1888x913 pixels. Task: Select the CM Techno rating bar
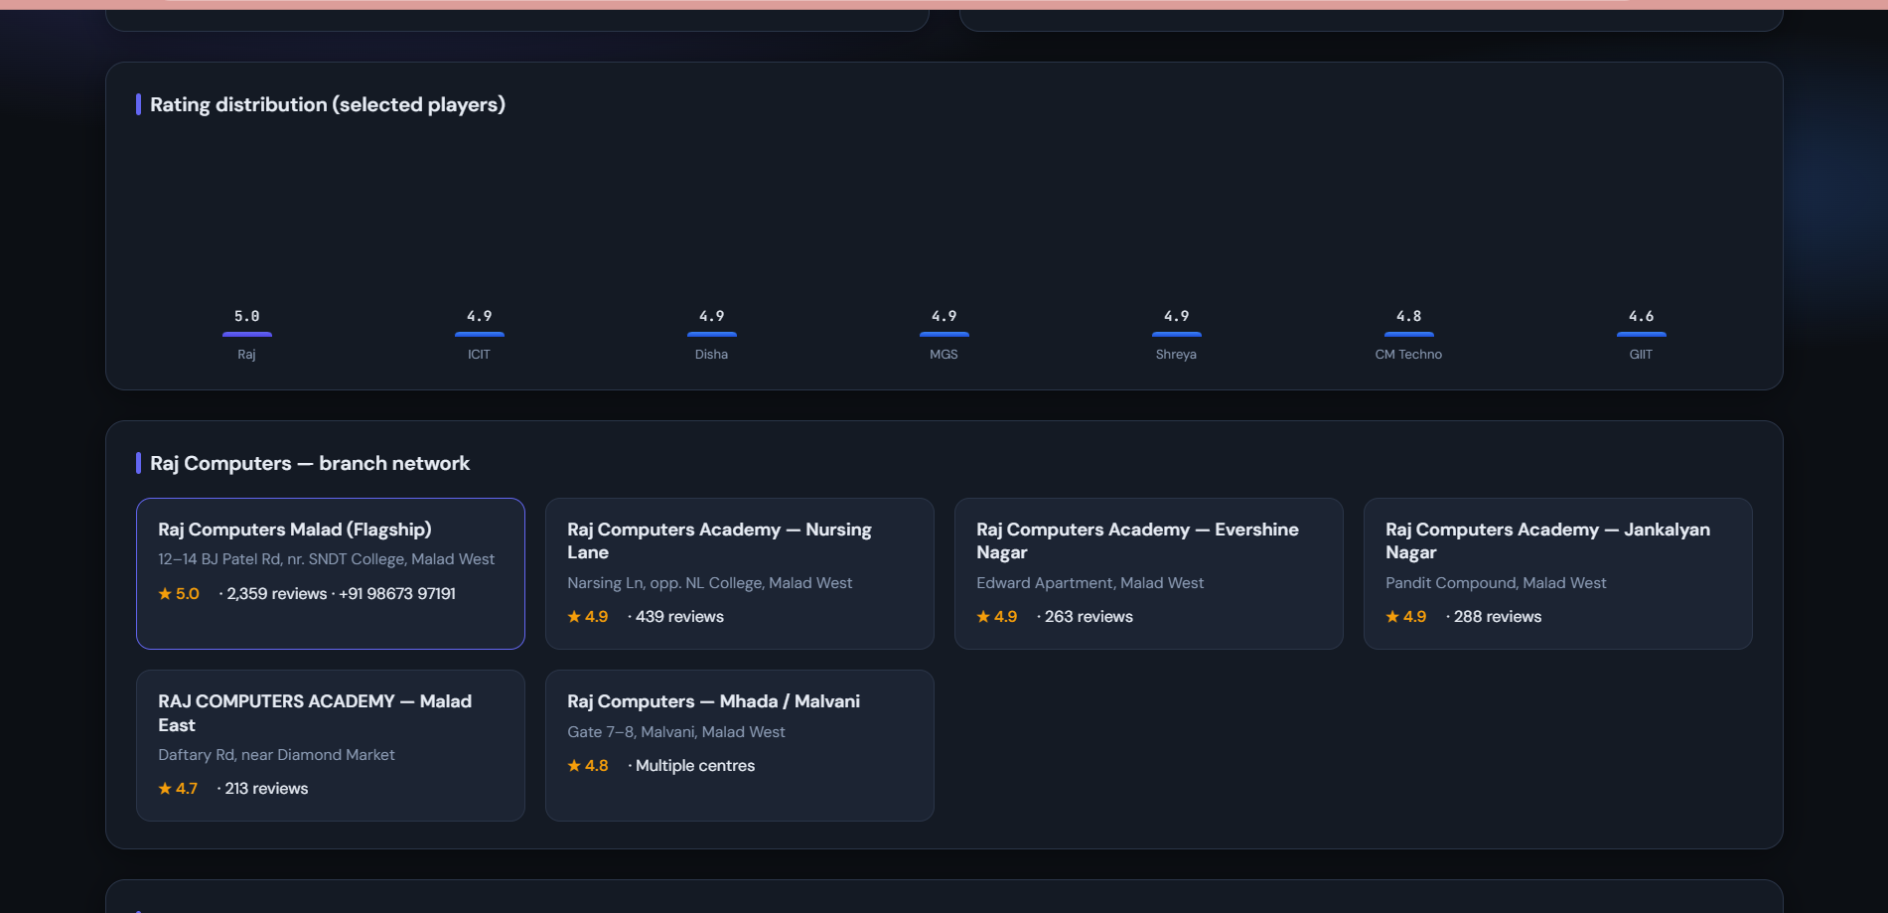pos(1409,334)
